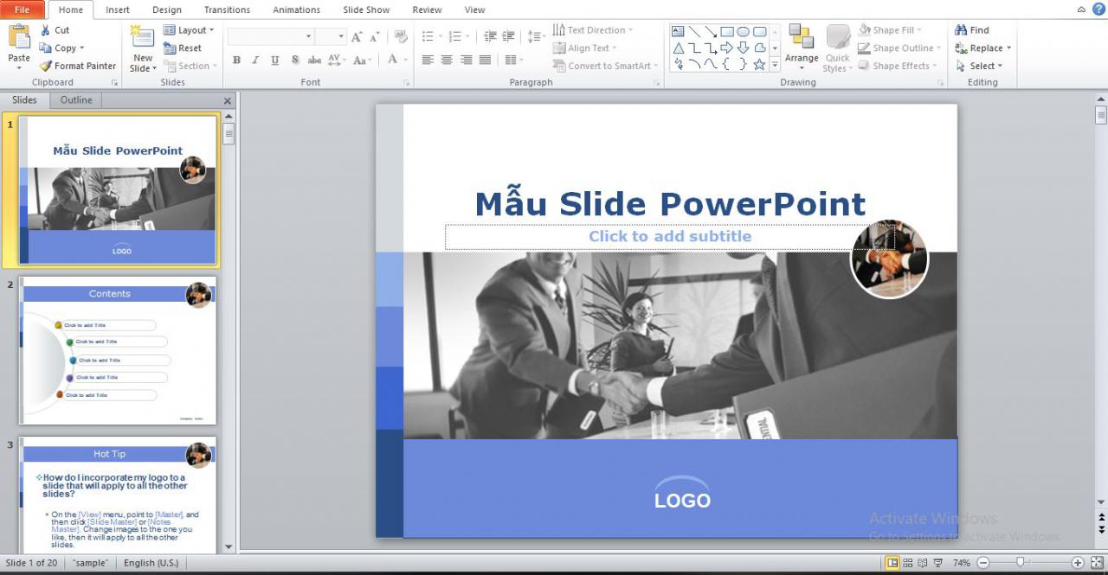The height and width of the screenshot is (575, 1108).
Task: Switch to Slide Show view in status bar
Action: (x=937, y=563)
